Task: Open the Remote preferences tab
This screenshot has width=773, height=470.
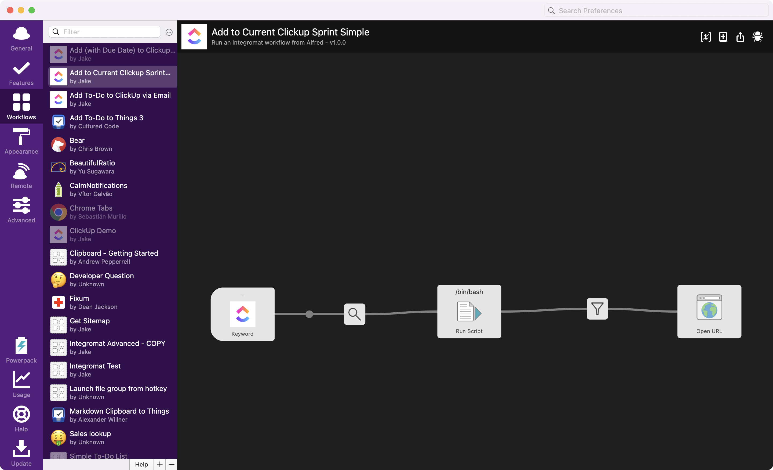Action: pyautogui.click(x=21, y=175)
